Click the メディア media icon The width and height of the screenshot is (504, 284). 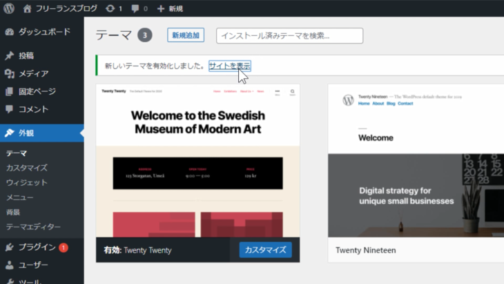click(x=10, y=74)
